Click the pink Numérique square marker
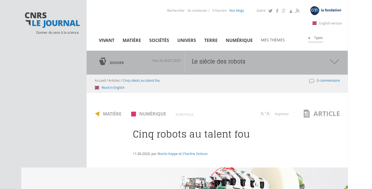Screen dimensions: 372x189 point(133,114)
